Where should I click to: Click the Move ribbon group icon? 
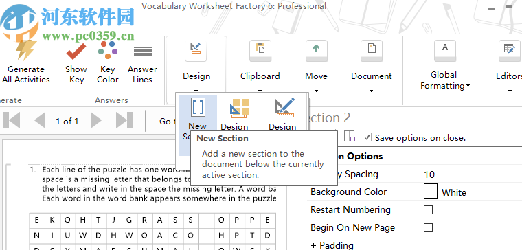tap(316, 50)
